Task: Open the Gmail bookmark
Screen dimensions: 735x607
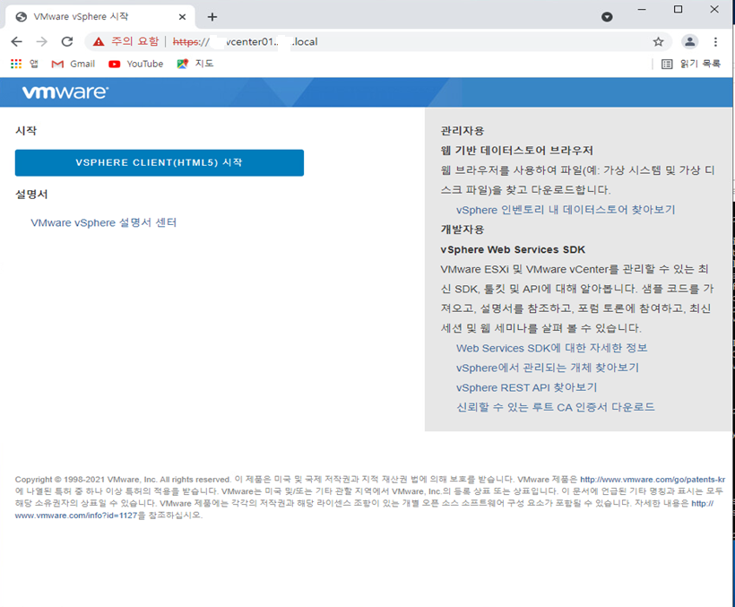Action: 73,64
